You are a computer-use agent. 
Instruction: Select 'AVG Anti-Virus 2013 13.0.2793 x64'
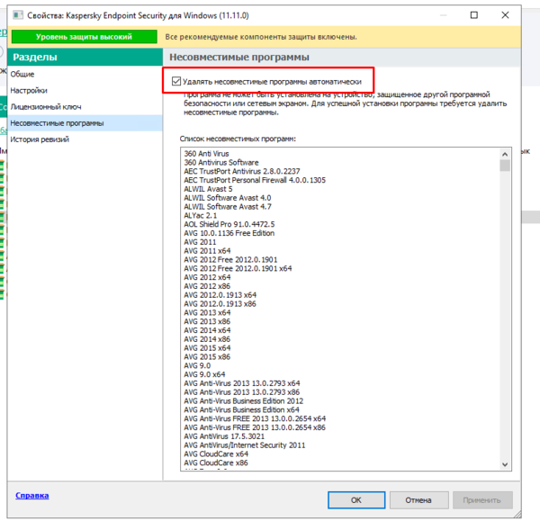click(242, 383)
